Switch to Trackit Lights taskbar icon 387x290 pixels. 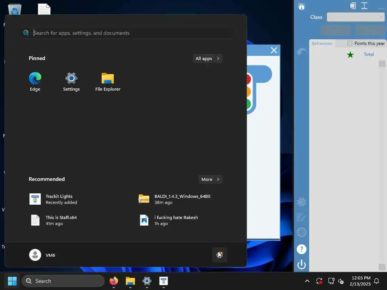click(163, 281)
